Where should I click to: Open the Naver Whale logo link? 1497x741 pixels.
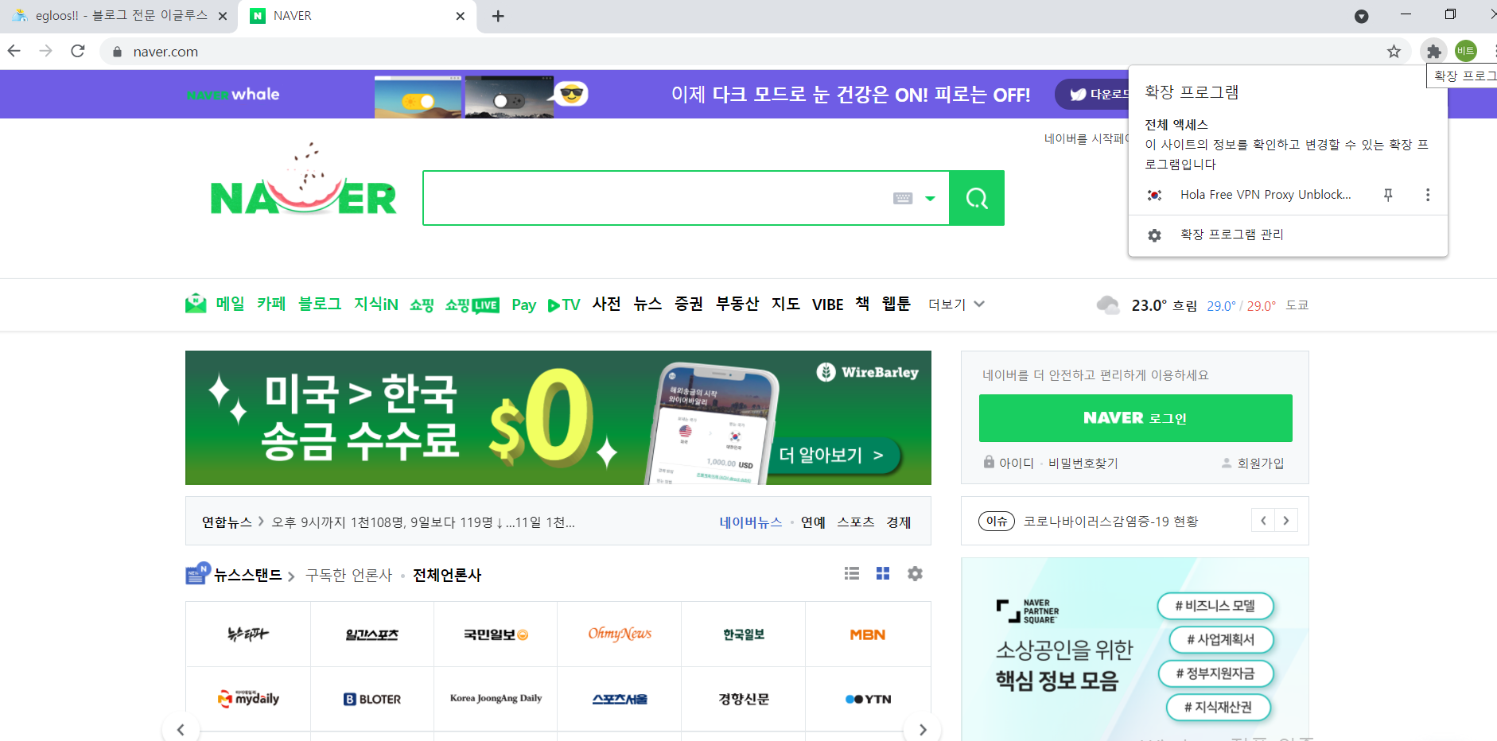point(233,95)
